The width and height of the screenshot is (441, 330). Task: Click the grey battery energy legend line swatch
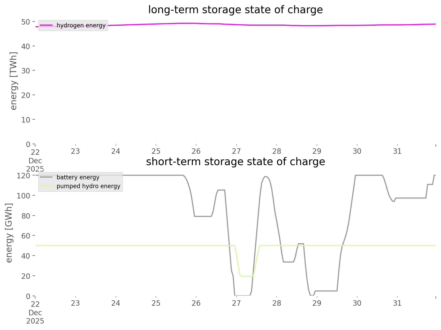(46, 177)
